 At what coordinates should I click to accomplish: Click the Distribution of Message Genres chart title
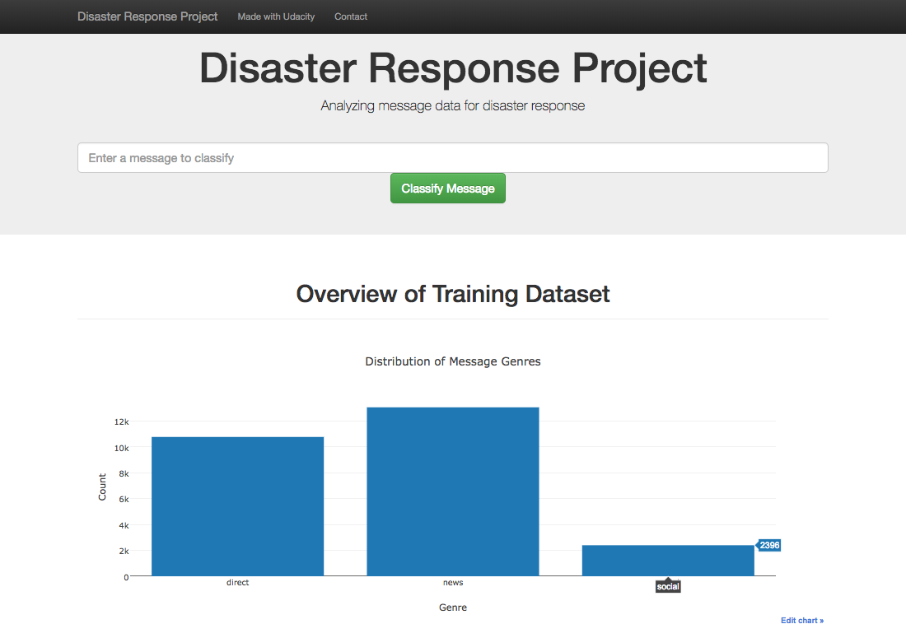click(x=452, y=361)
